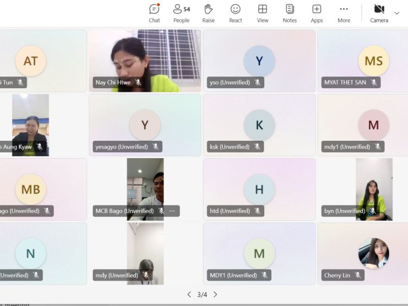Click muted mic icon on yso tile
Image resolution: width=408 pixels, height=306 pixels.
(x=258, y=83)
